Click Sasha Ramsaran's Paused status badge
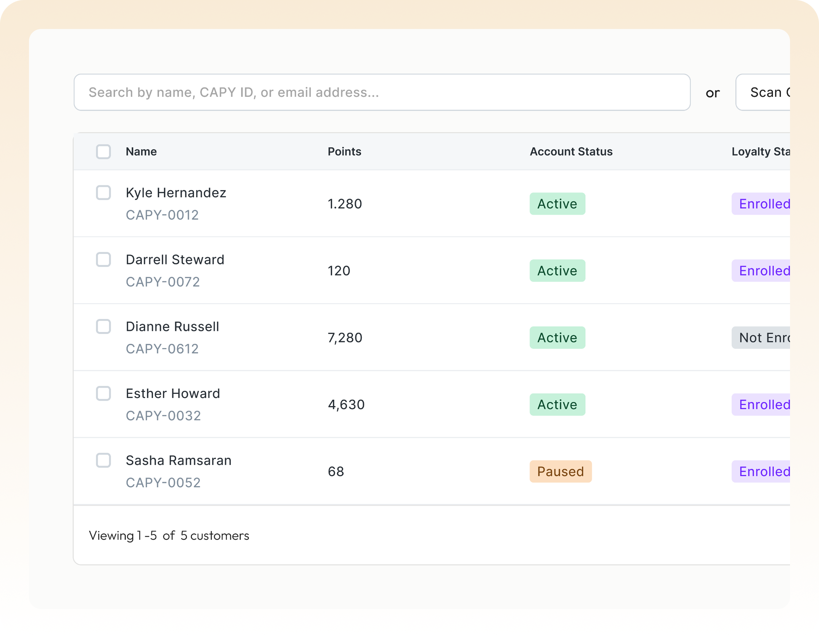The height and width of the screenshot is (638, 819). 560,472
